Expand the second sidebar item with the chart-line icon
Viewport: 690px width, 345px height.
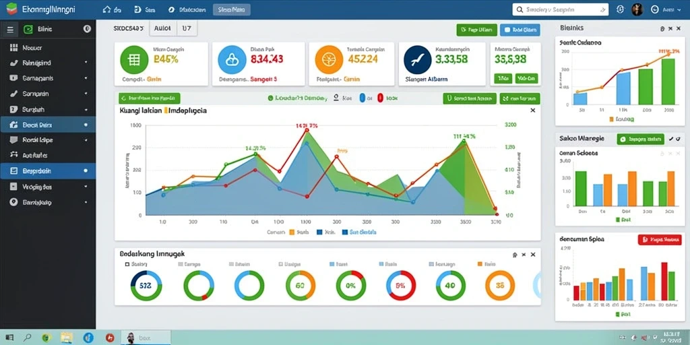tap(48, 63)
